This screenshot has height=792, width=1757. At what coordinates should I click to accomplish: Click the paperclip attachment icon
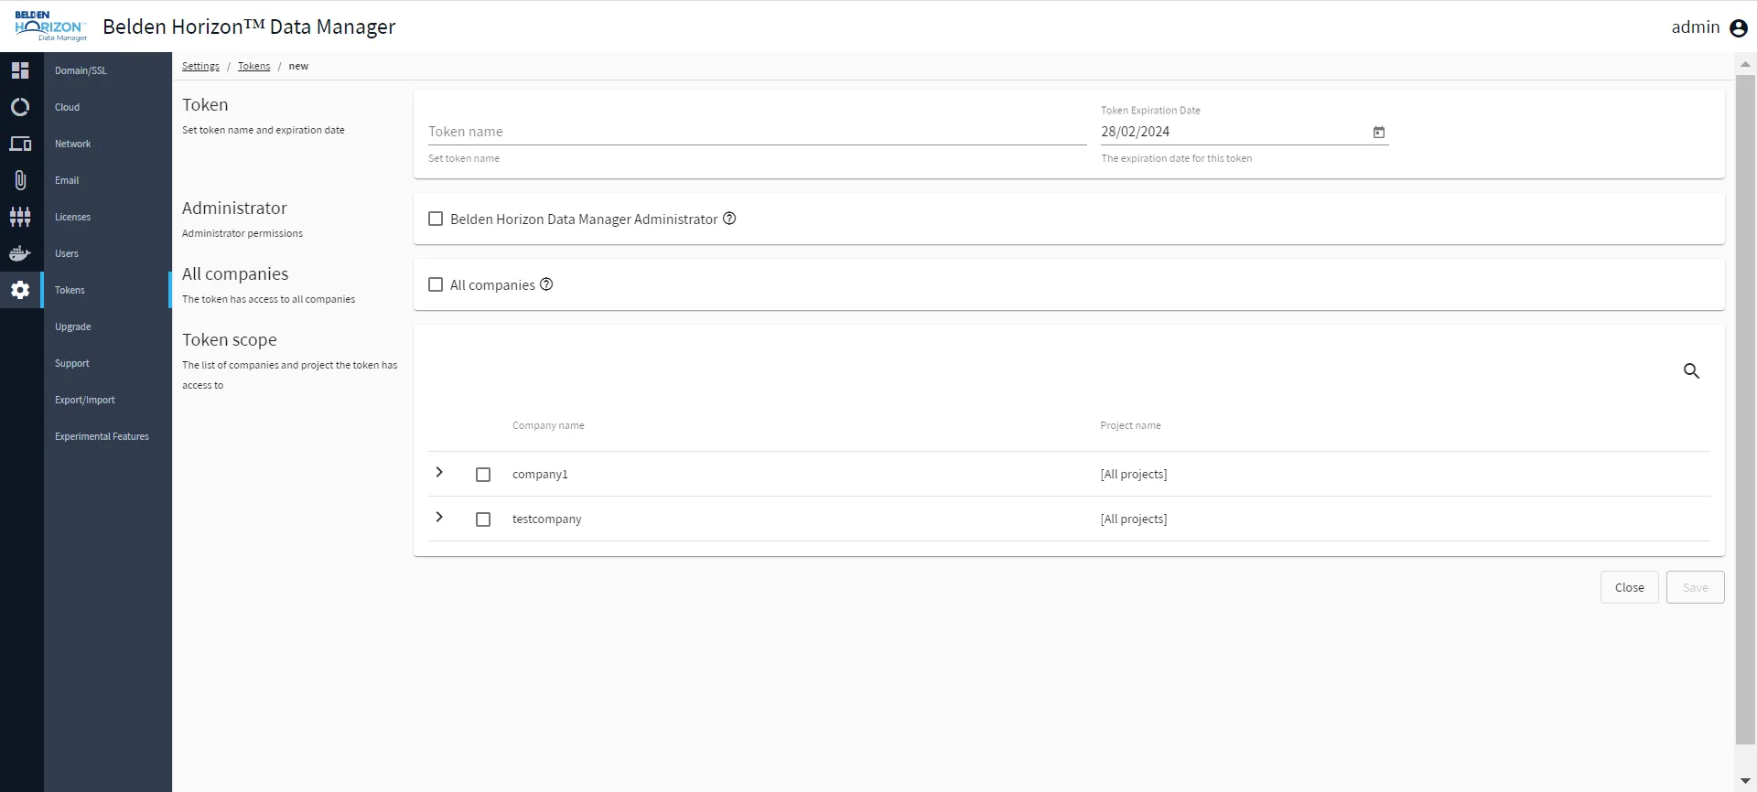click(x=20, y=180)
